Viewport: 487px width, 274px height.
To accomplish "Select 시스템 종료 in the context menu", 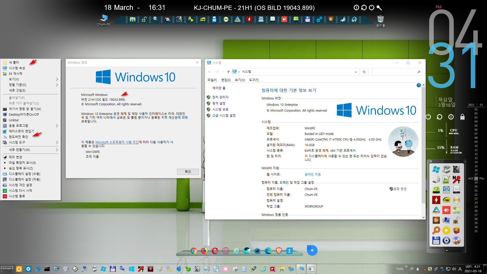I will (30, 196).
